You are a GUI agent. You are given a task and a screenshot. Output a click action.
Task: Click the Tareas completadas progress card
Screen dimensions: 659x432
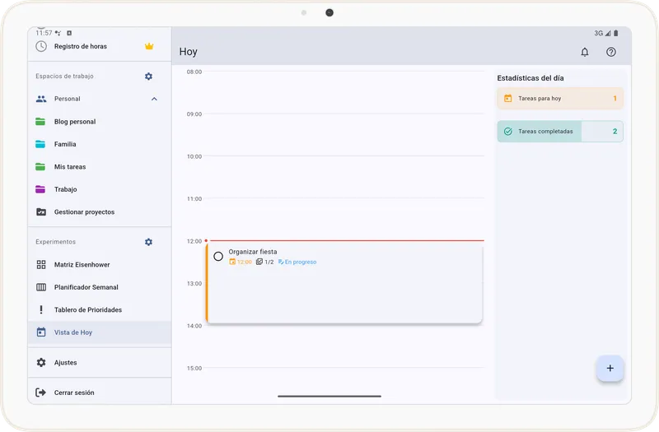coord(560,132)
